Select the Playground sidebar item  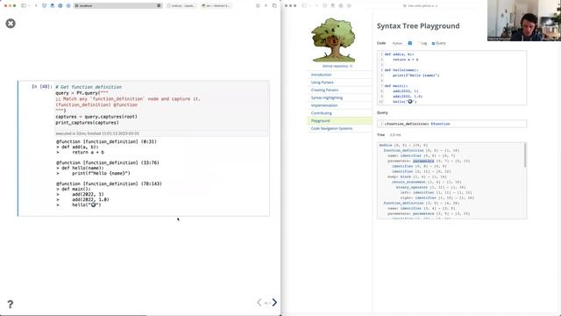coord(339,121)
